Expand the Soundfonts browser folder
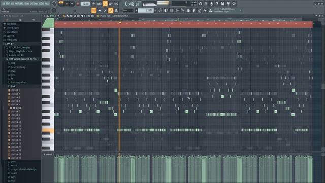The height and width of the screenshot is (183, 325). 12,32
